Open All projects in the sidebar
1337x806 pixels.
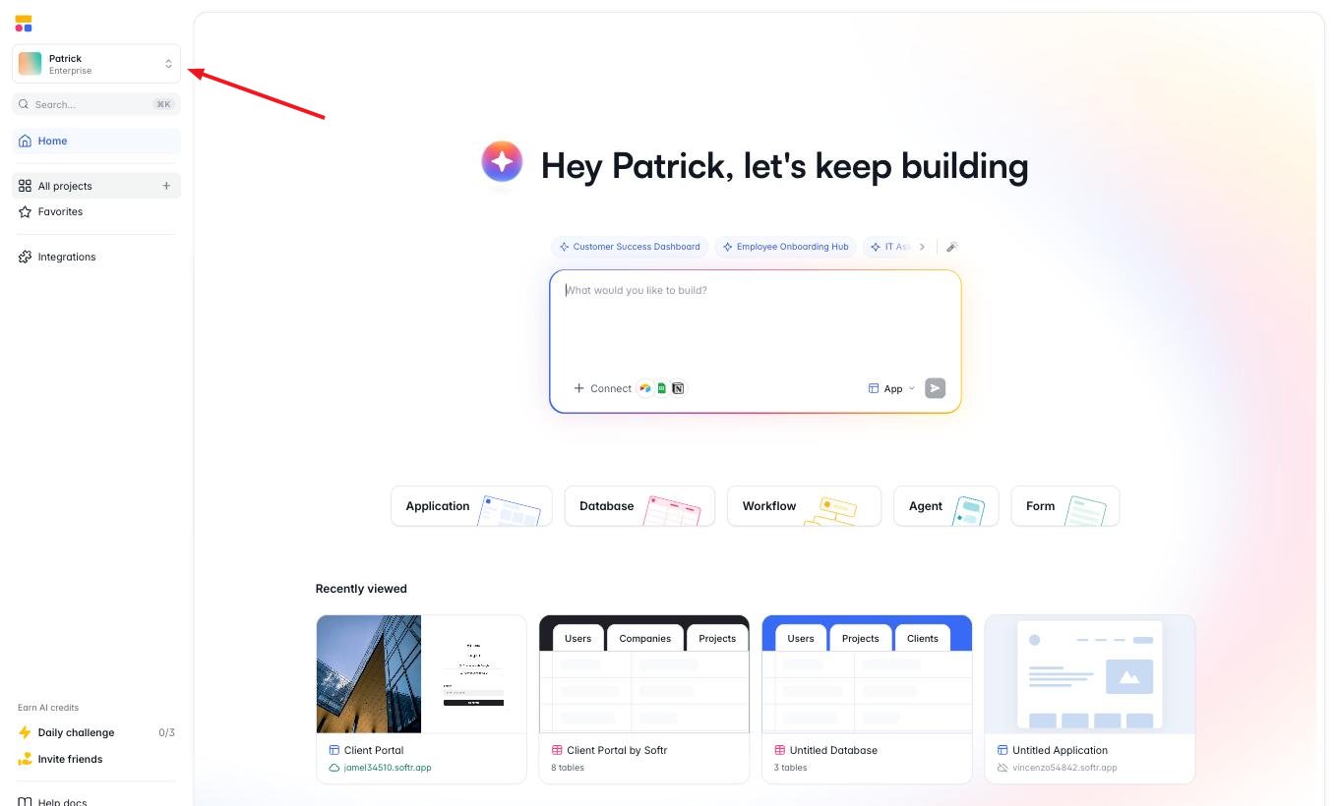pos(96,186)
